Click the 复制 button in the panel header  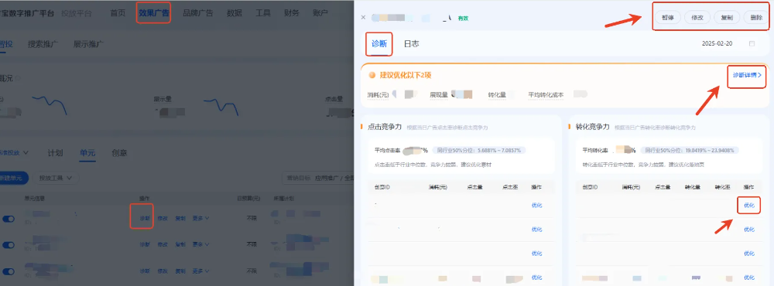727,17
